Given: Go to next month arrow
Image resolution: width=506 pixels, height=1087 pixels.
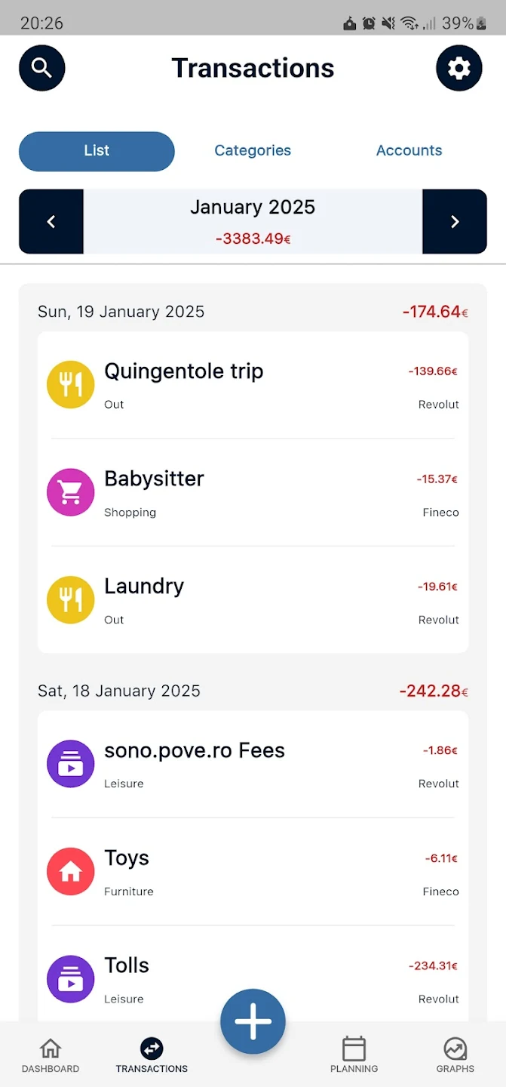Looking at the screenshot, I should (455, 221).
